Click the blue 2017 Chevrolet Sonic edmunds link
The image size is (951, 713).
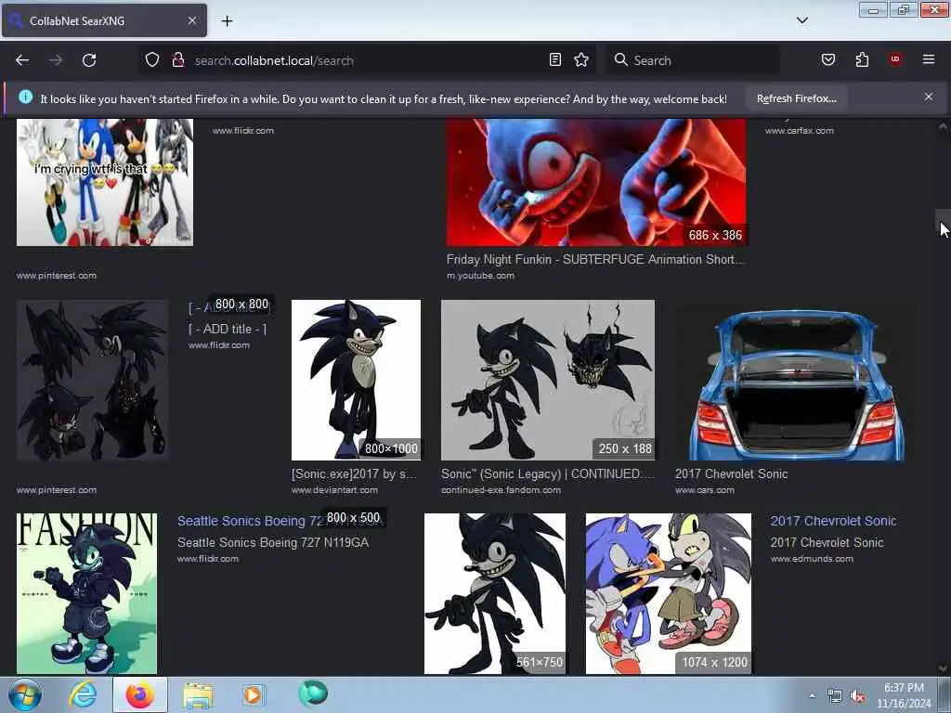833,521
